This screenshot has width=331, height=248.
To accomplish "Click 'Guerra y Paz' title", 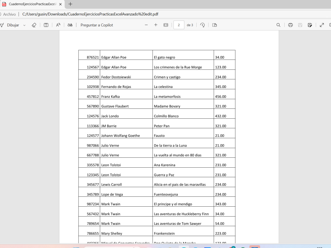I will (x=164, y=175).
